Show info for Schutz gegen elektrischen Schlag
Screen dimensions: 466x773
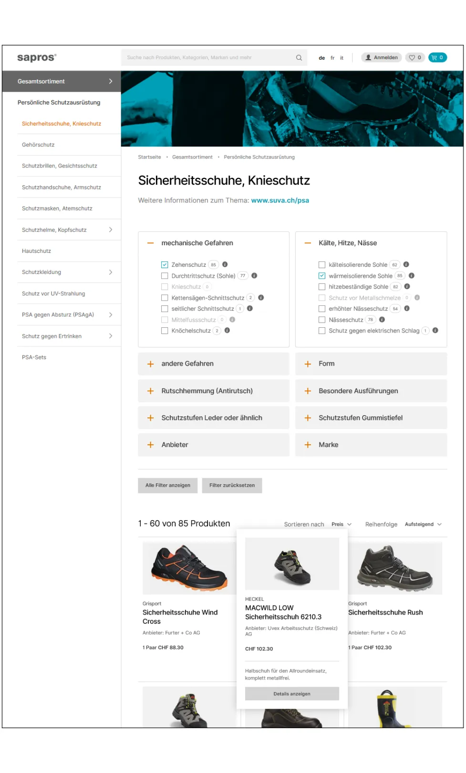(x=435, y=331)
